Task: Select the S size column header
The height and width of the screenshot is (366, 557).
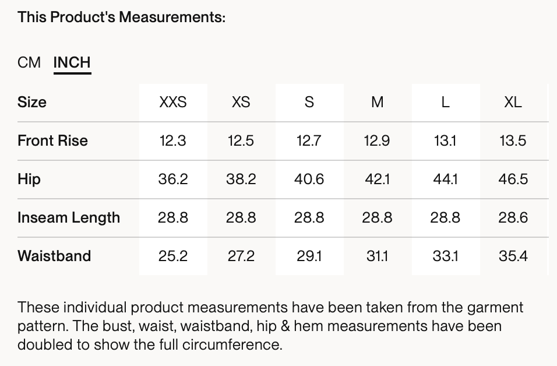Action: tap(309, 103)
